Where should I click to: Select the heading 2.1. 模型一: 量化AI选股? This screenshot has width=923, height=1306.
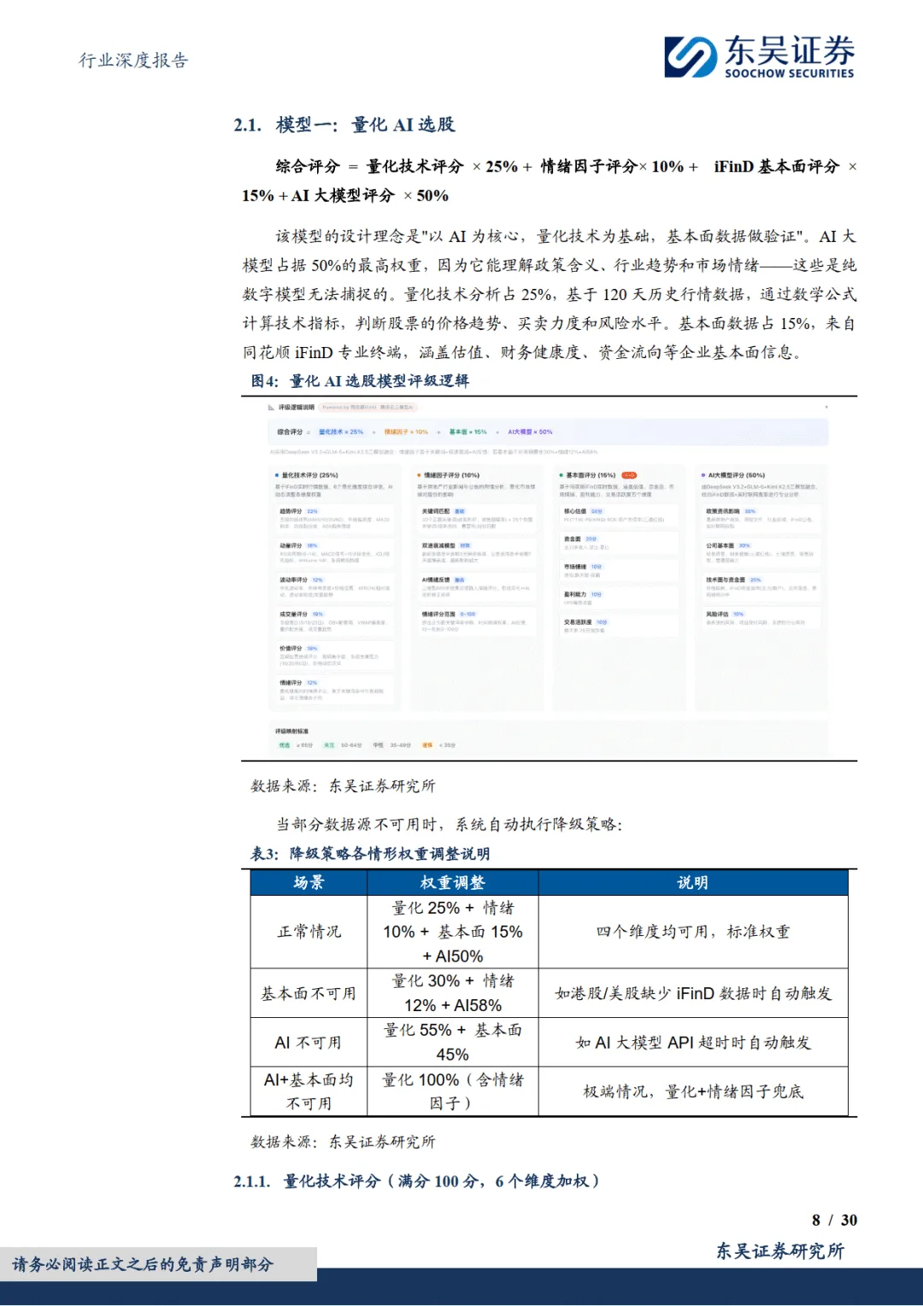[344, 125]
